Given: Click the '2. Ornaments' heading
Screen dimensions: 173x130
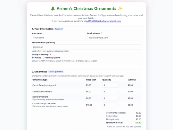Looking at the screenshot, I should coord(39,72).
